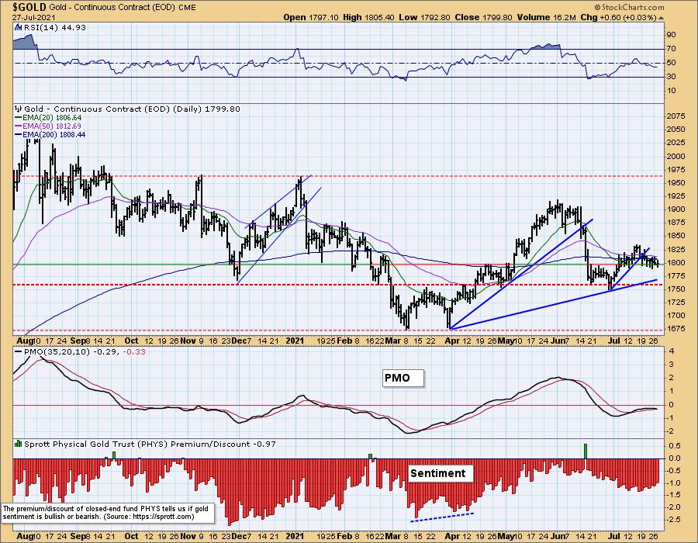Click the tall green premium bar in mid-June
The width and height of the screenshot is (698, 543).
[x=586, y=451]
